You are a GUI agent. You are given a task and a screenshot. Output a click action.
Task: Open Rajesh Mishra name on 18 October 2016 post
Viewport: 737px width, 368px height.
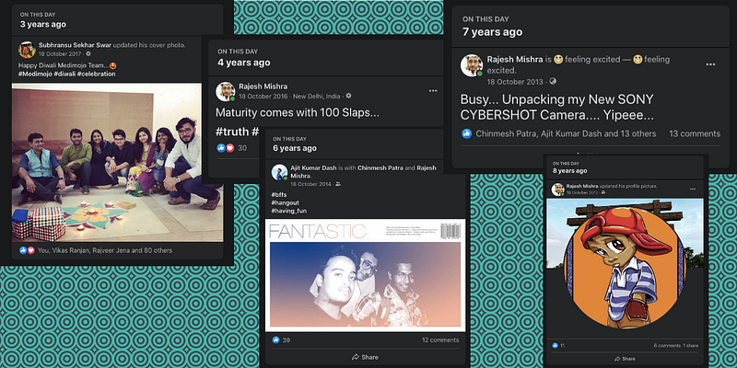pyautogui.click(x=263, y=86)
